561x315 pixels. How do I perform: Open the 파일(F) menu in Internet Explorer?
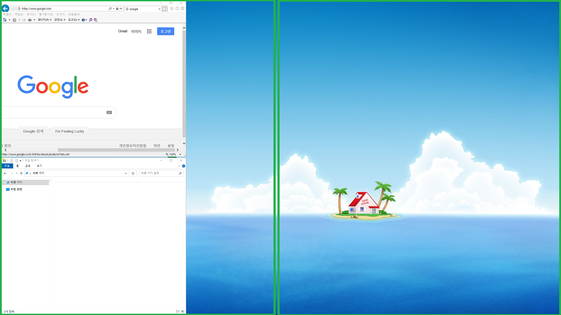(x=7, y=14)
